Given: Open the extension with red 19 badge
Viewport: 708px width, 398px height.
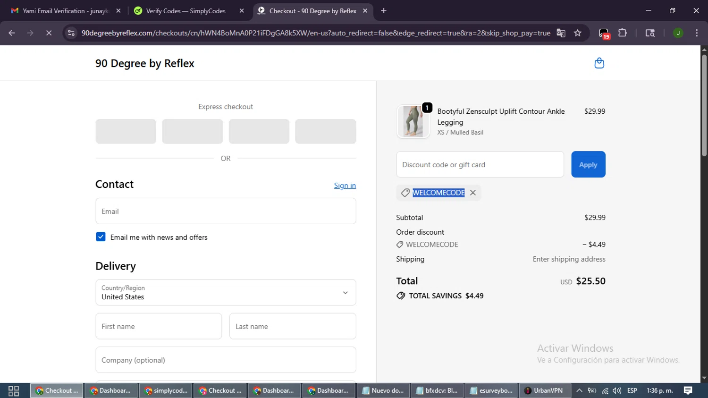Looking at the screenshot, I should (x=604, y=34).
